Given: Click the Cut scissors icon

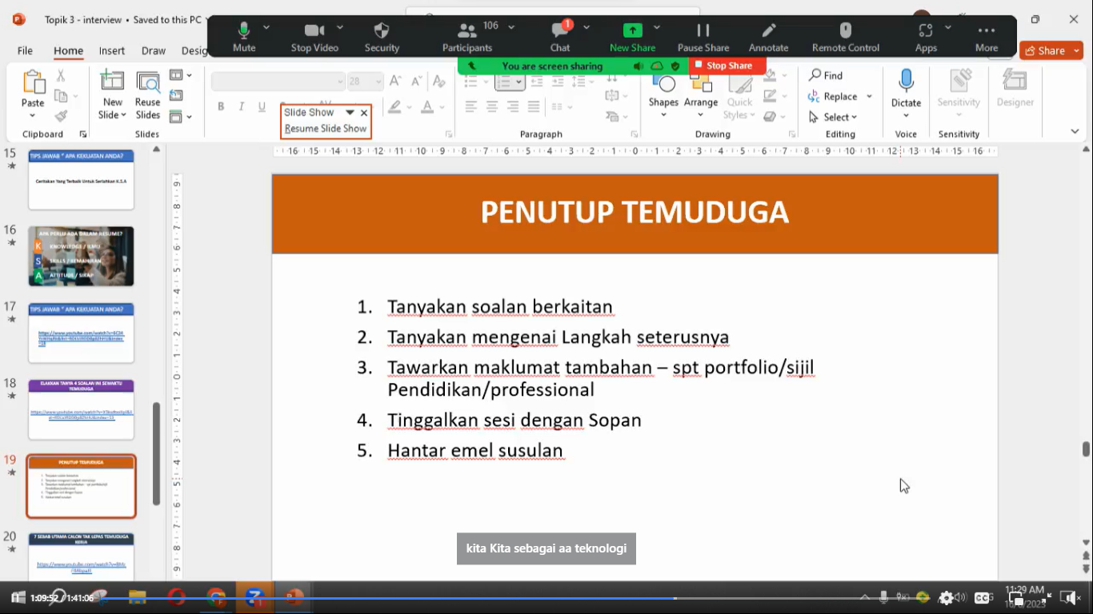Looking at the screenshot, I should point(61,76).
